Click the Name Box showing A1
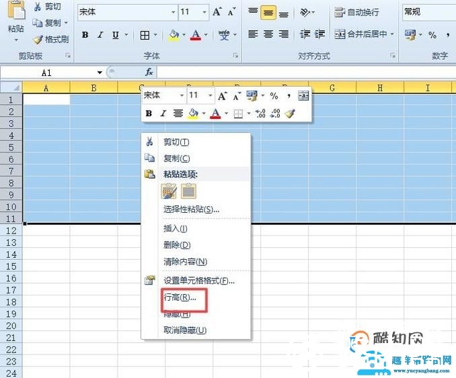The width and height of the screenshot is (456, 378). pyautogui.click(x=46, y=73)
